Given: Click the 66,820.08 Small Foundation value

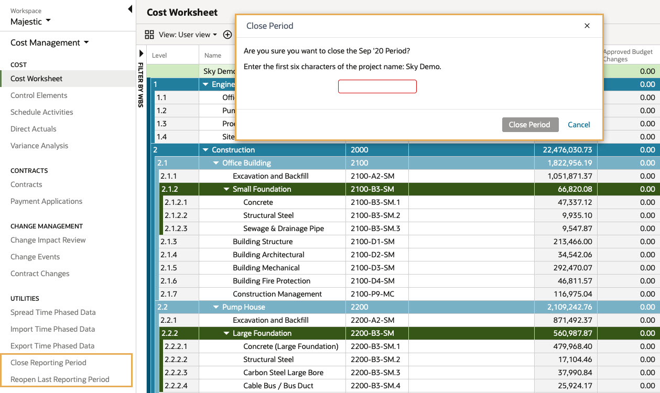Looking at the screenshot, I should click(x=566, y=189).
